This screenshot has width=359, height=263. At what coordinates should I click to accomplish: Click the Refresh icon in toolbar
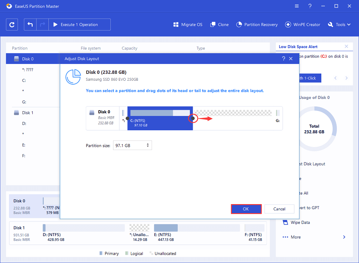[x=12, y=25]
